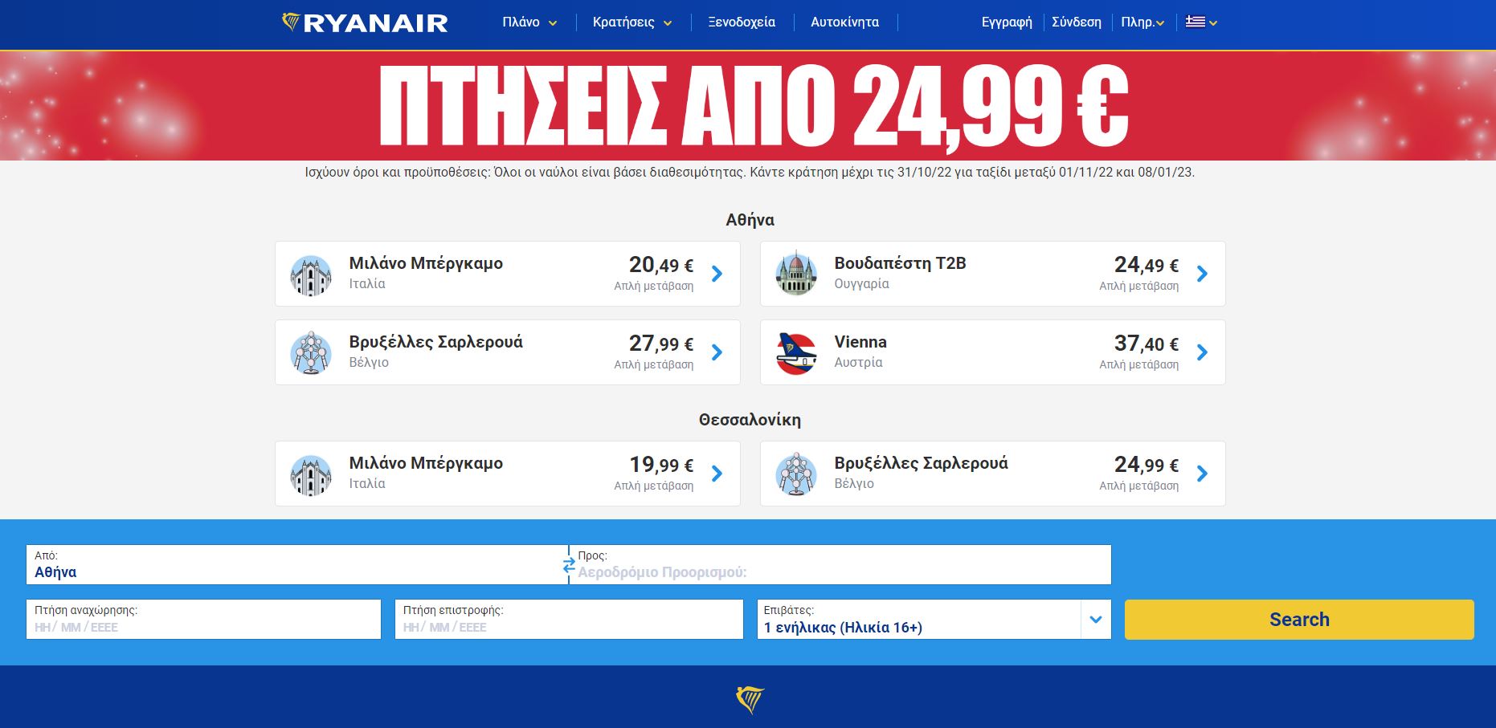Click the Θεσσαλονίκη section heading
The width and height of the screenshot is (1496, 728).
[x=750, y=420]
